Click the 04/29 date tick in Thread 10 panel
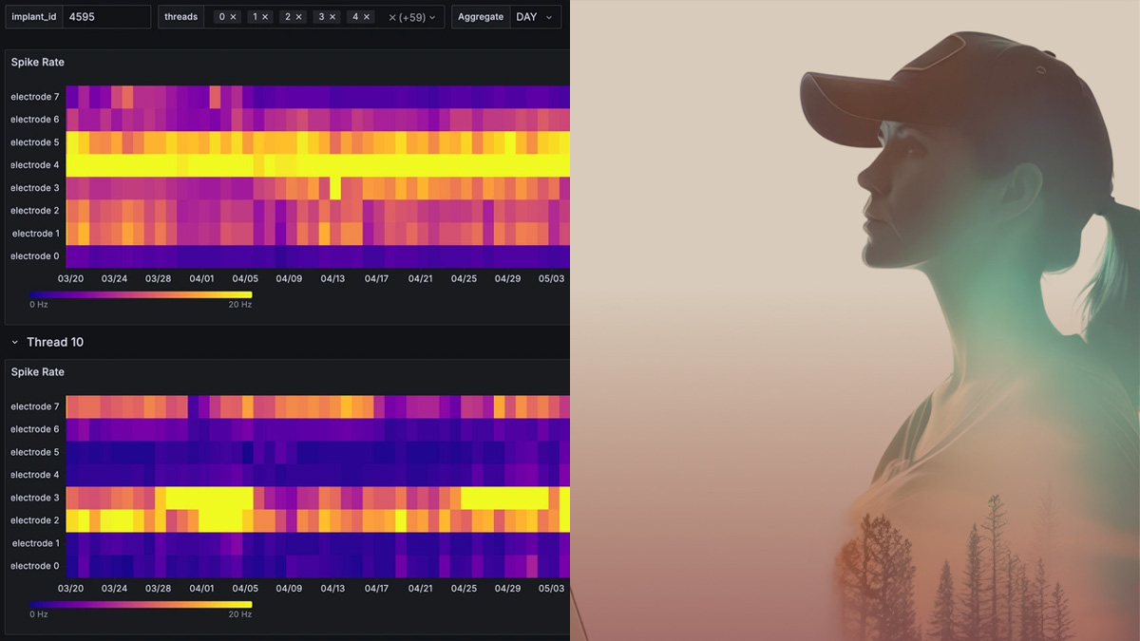1140x641 pixels. pyautogui.click(x=507, y=589)
